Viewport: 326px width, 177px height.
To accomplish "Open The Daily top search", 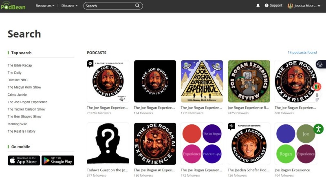I will (15, 73).
